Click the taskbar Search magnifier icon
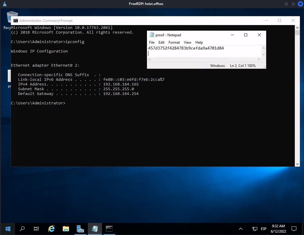304x235 pixels. coord(22,229)
